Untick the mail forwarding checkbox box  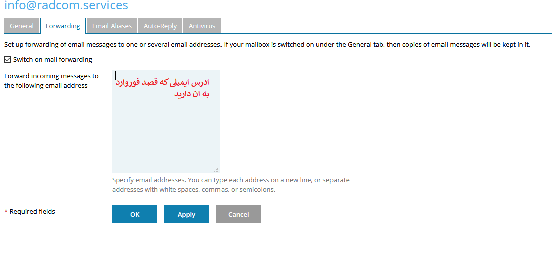point(7,60)
